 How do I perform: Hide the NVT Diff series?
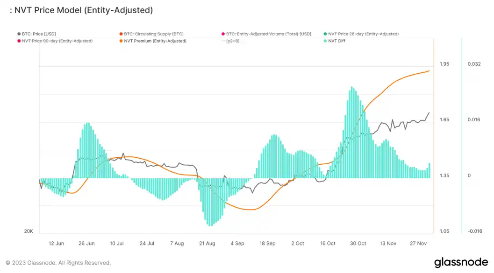(x=336, y=41)
